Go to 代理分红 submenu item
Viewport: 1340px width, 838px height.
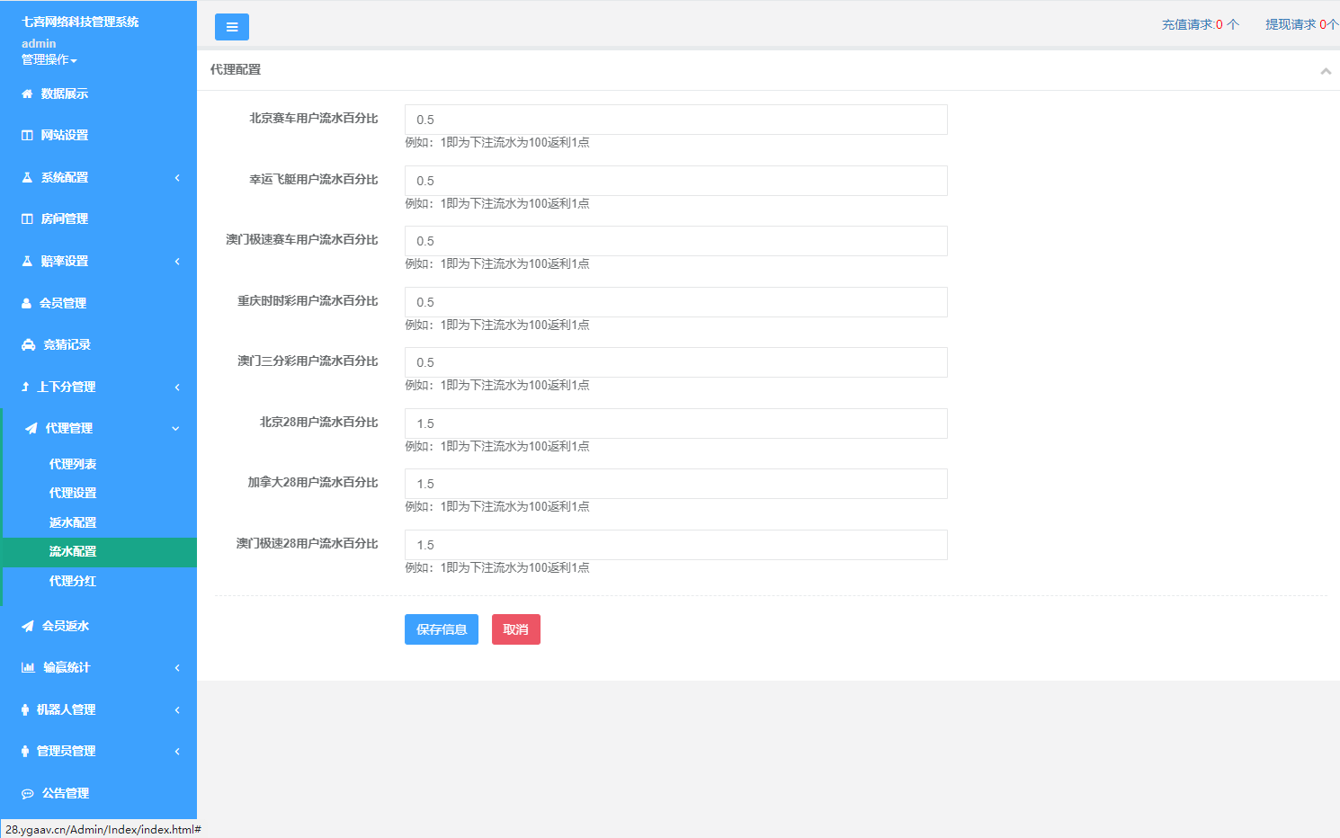click(x=73, y=582)
